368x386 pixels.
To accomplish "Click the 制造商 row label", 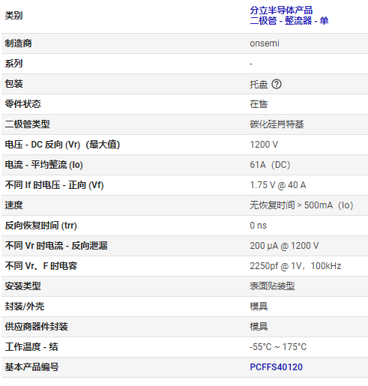I will pyautogui.click(x=18, y=43).
